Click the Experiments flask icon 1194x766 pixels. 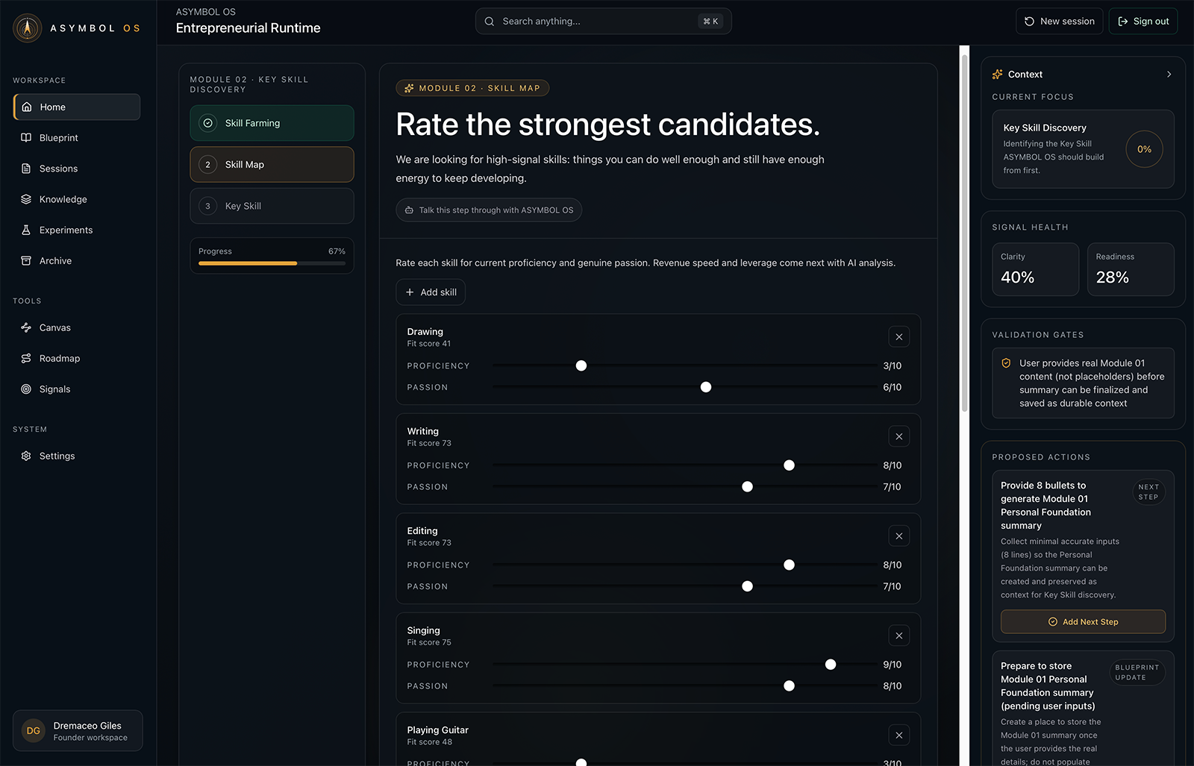(x=26, y=230)
